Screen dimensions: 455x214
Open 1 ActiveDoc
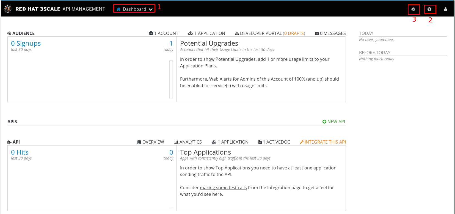274,142
